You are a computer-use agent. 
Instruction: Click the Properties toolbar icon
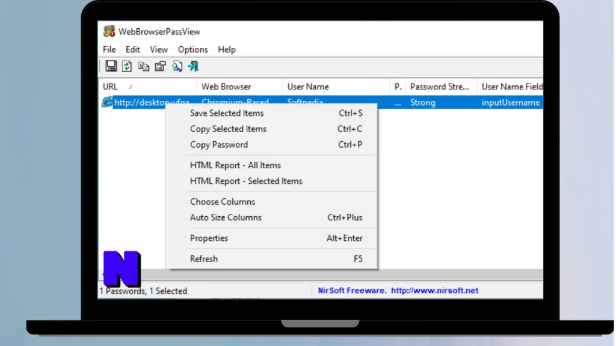click(160, 66)
